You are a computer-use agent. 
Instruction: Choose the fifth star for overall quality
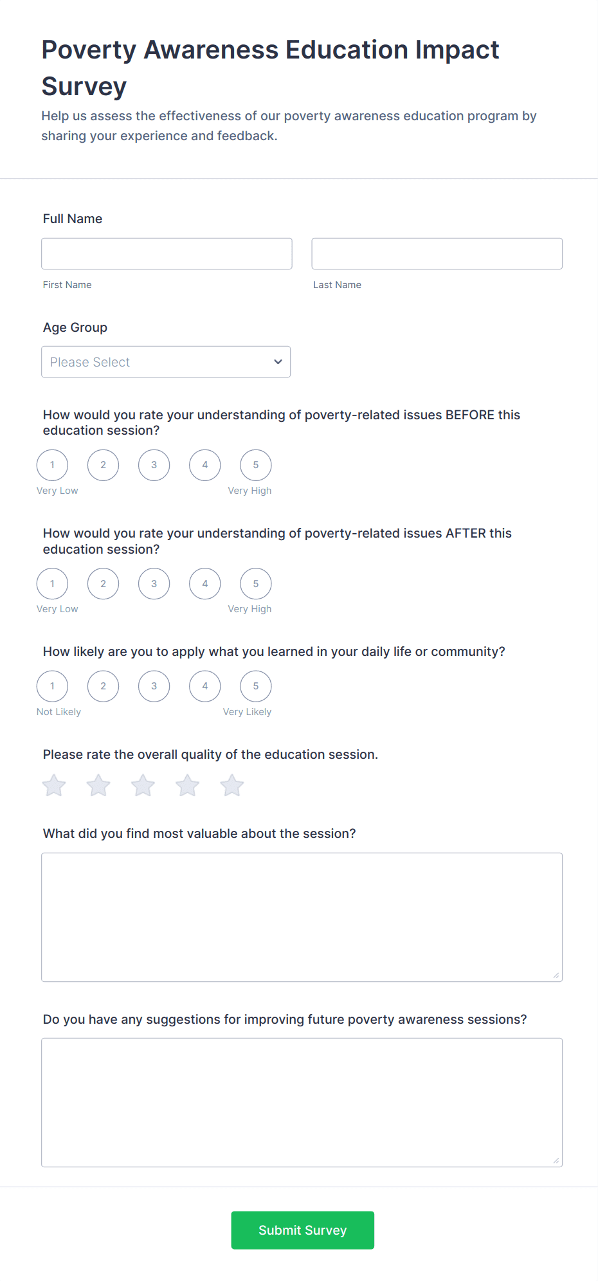tap(232, 785)
